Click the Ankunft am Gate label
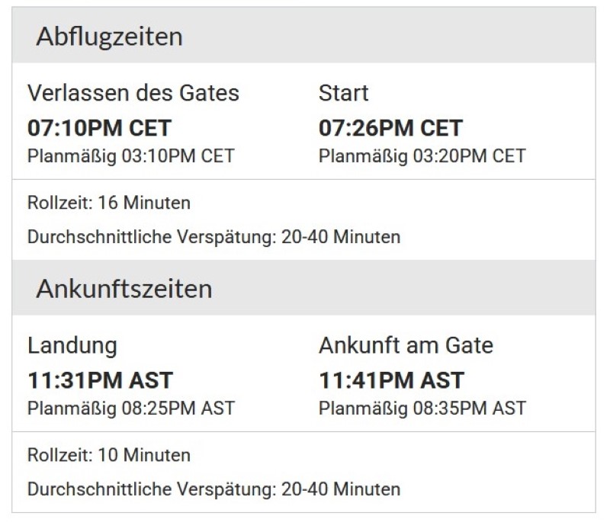610x522 pixels. pyautogui.click(x=406, y=346)
